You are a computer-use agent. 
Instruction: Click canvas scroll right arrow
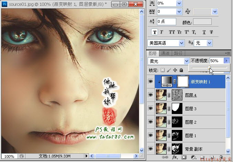pos(136,156)
